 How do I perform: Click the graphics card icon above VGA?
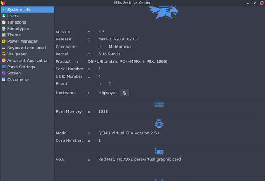(159, 151)
